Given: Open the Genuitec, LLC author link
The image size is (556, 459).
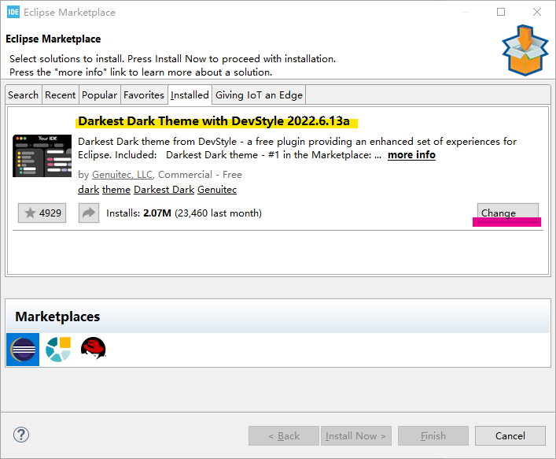Looking at the screenshot, I should click(123, 175).
